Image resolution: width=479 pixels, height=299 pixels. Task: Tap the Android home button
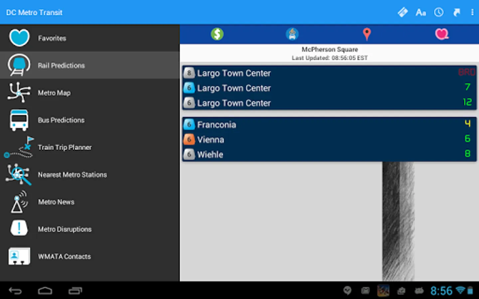click(x=45, y=291)
